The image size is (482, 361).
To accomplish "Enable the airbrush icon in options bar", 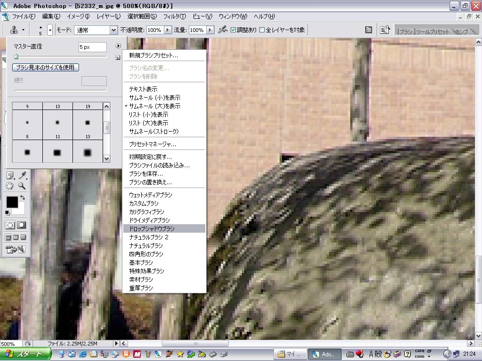I will click(223, 30).
